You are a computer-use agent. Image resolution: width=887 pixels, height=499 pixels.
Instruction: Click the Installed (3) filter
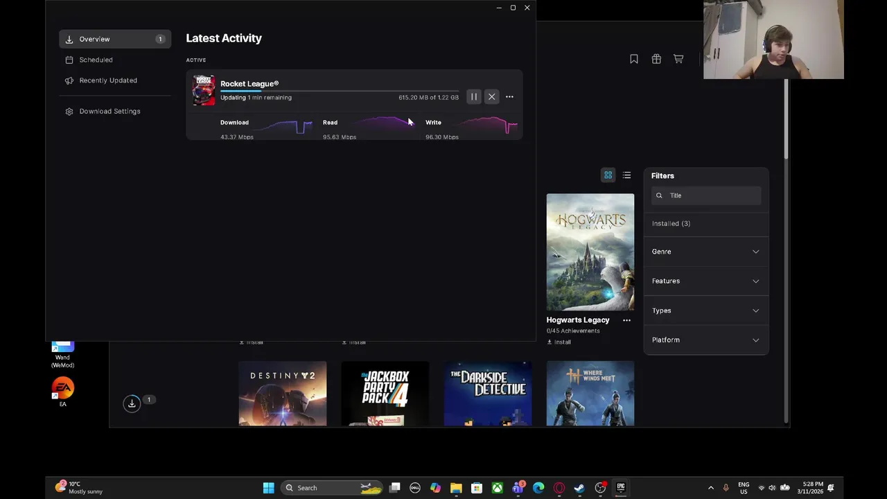(x=671, y=223)
